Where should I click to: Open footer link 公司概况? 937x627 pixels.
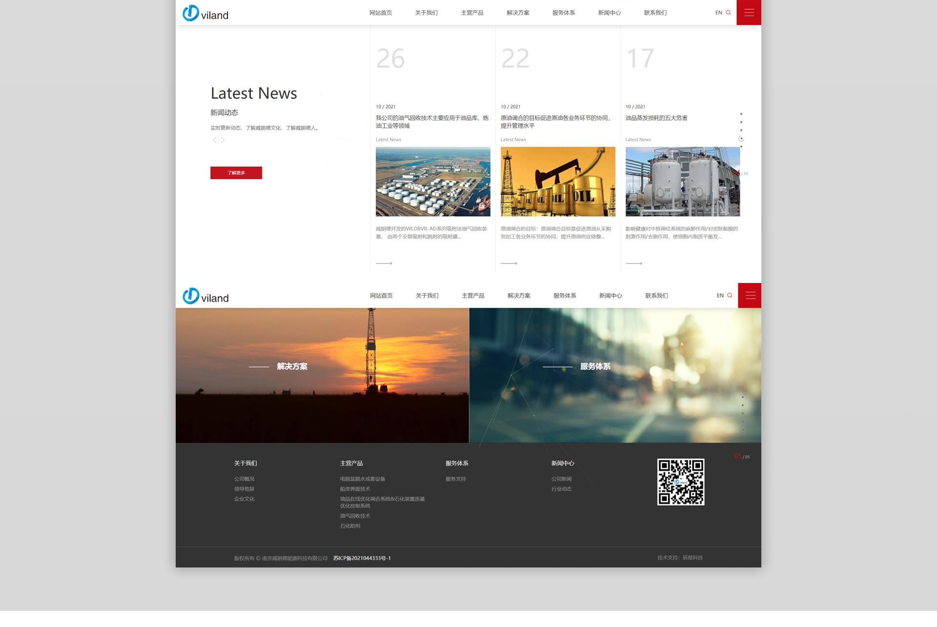pyautogui.click(x=244, y=479)
